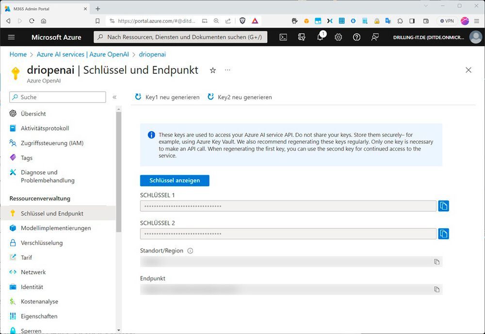
Task: Click the Microsoft Azure logo text
Action: [x=56, y=37]
